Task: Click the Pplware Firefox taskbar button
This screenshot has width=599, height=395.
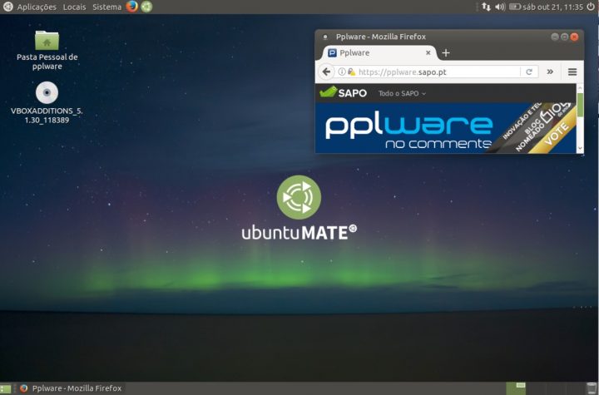Action: [x=71, y=388]
